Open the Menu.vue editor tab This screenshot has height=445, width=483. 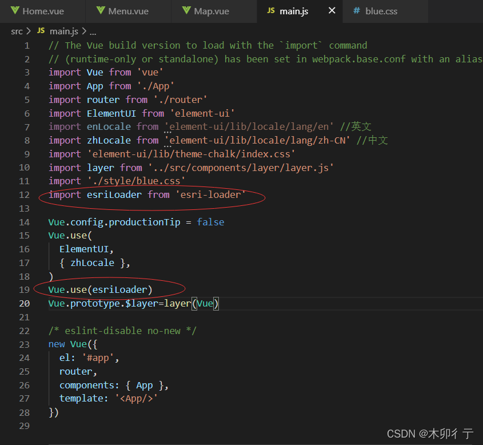[x=128, y=11]
